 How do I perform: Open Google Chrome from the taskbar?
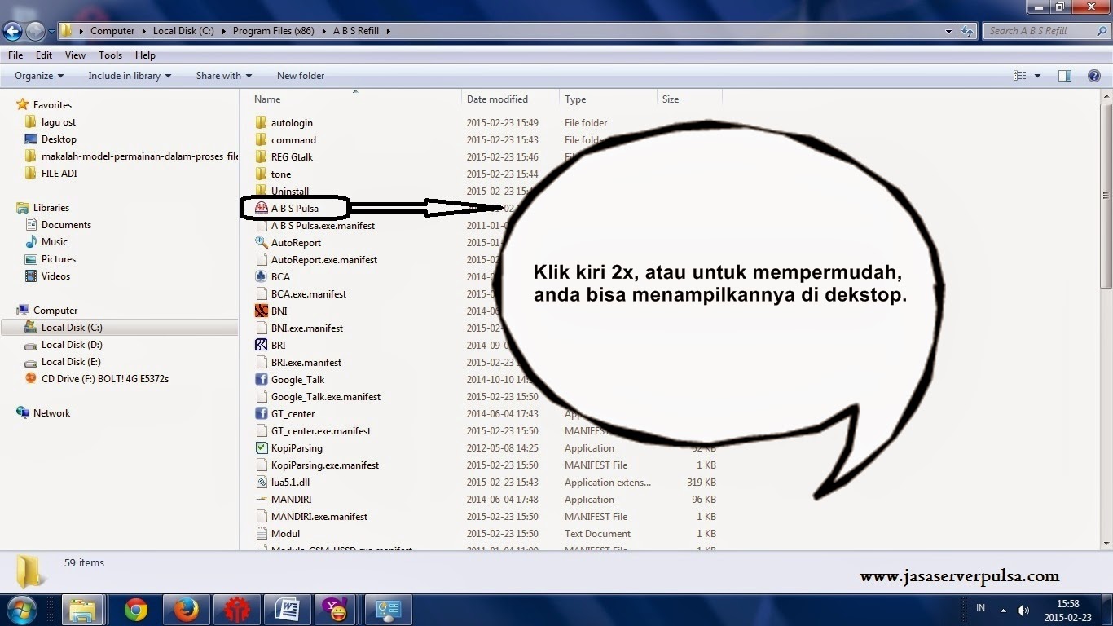point(136,610)
